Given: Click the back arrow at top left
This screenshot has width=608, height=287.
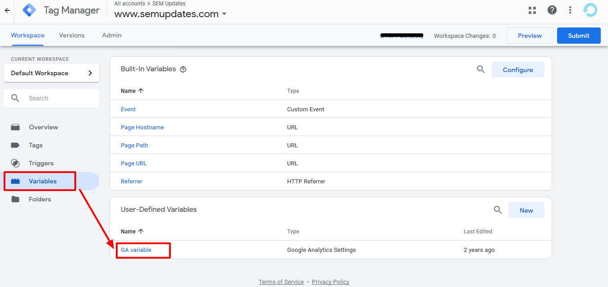Looking at the screenshot, I should pos(6,10).
